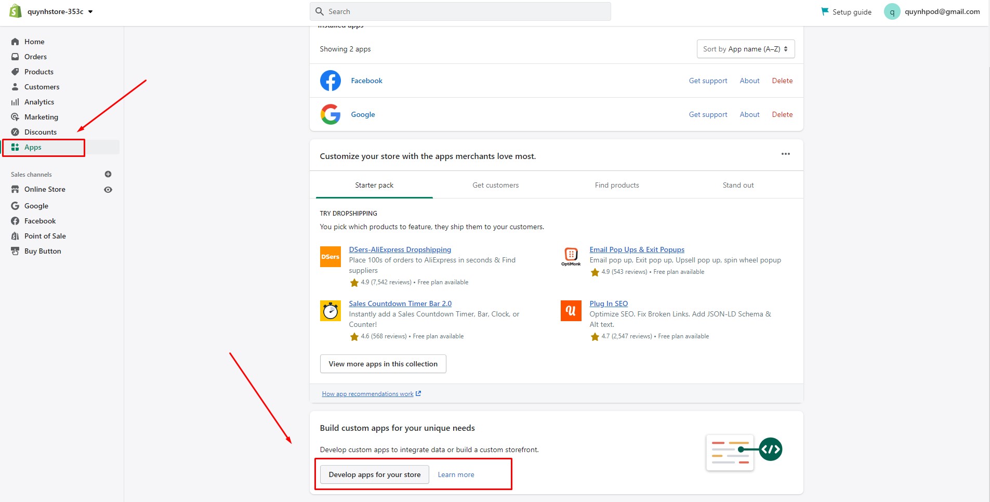This screenshot has width=990, height=502.
Task: Switch to Get customers tab
Action: (495, 185)
